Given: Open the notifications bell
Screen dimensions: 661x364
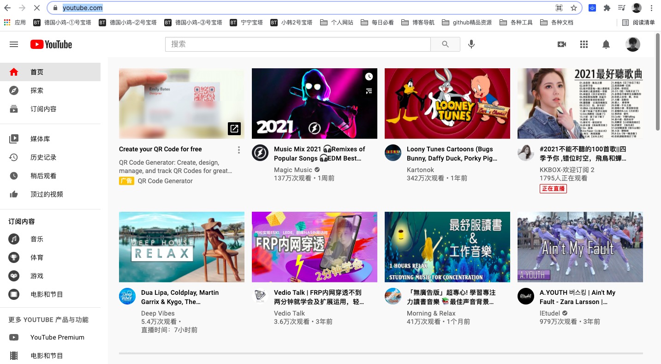Looking at the screenshot, I should click(606, 44).
